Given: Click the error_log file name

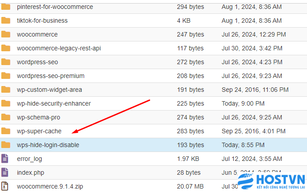Looking at the screenshot, I should pos(29,159).
